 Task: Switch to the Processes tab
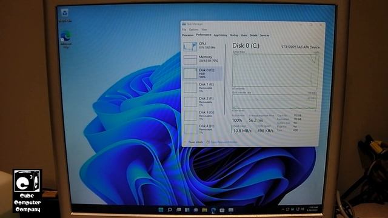[x=188, y=35]
